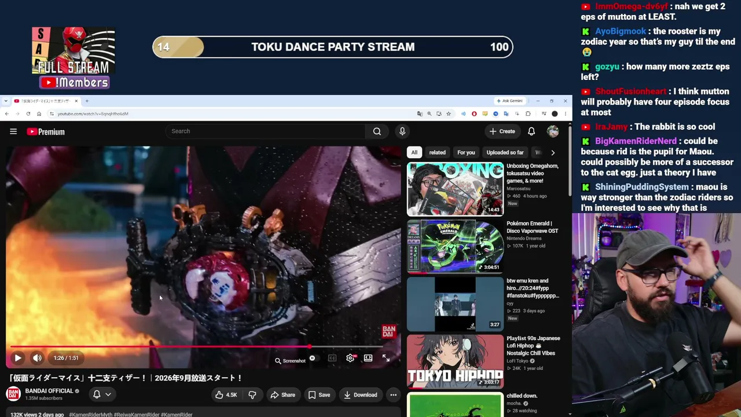Share this video
The image size is (741, 417).
pos(283,395)
